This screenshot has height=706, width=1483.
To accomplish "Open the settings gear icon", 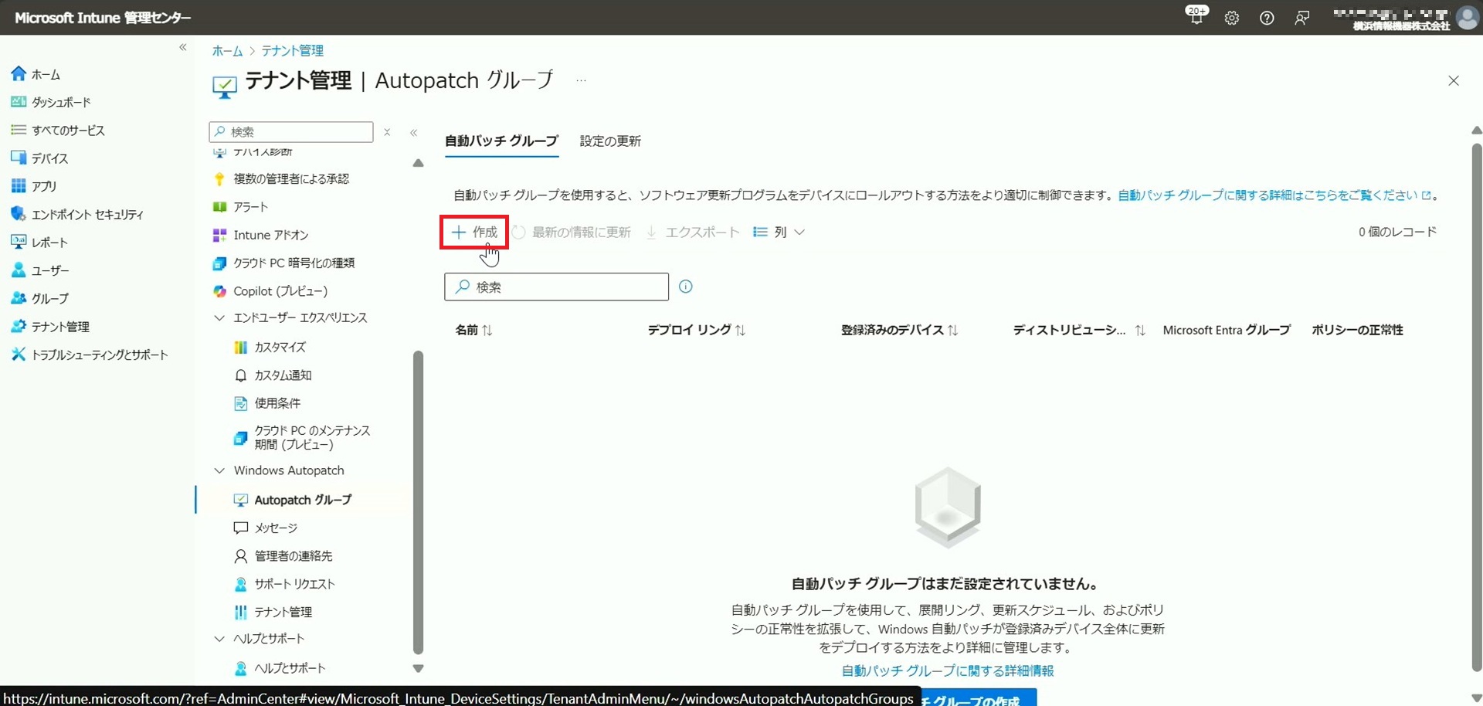I will [1232, 18].
